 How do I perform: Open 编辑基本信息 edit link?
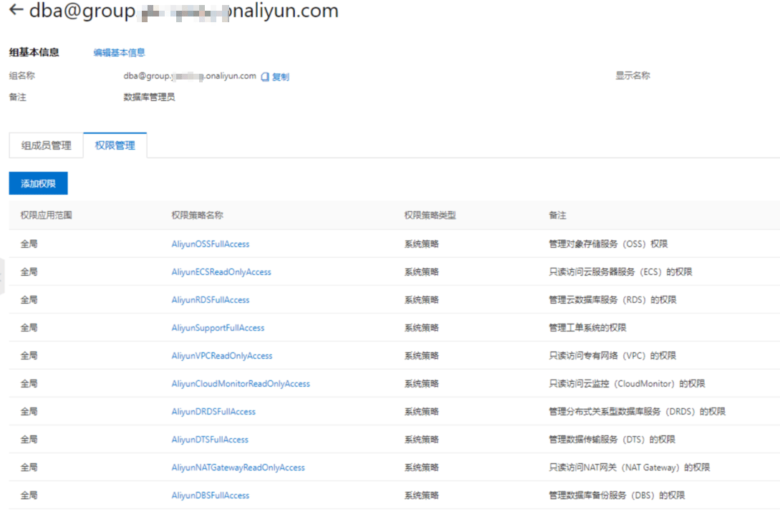tap(120, 52)
